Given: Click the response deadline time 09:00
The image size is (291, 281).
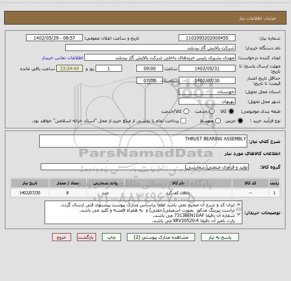Looking at the screenshot, I should (150, 68).
